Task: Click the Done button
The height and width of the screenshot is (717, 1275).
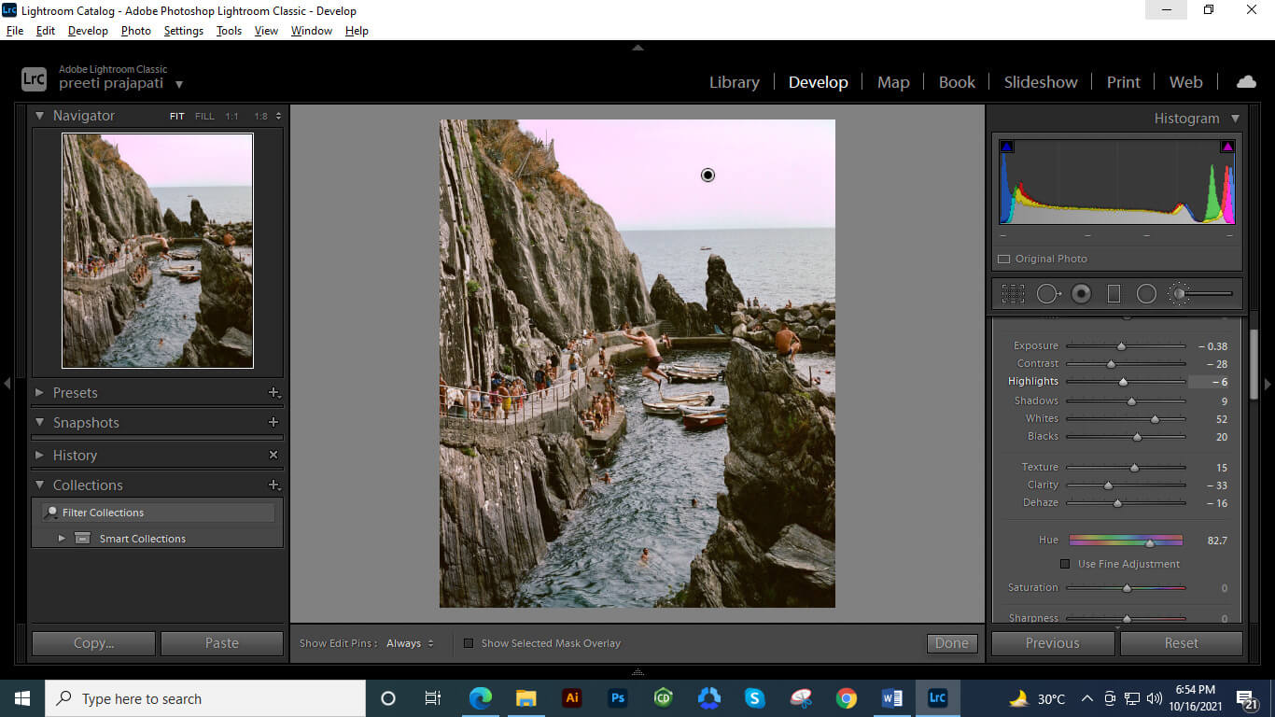Action: pyautogui.click(x=950, y=643)
